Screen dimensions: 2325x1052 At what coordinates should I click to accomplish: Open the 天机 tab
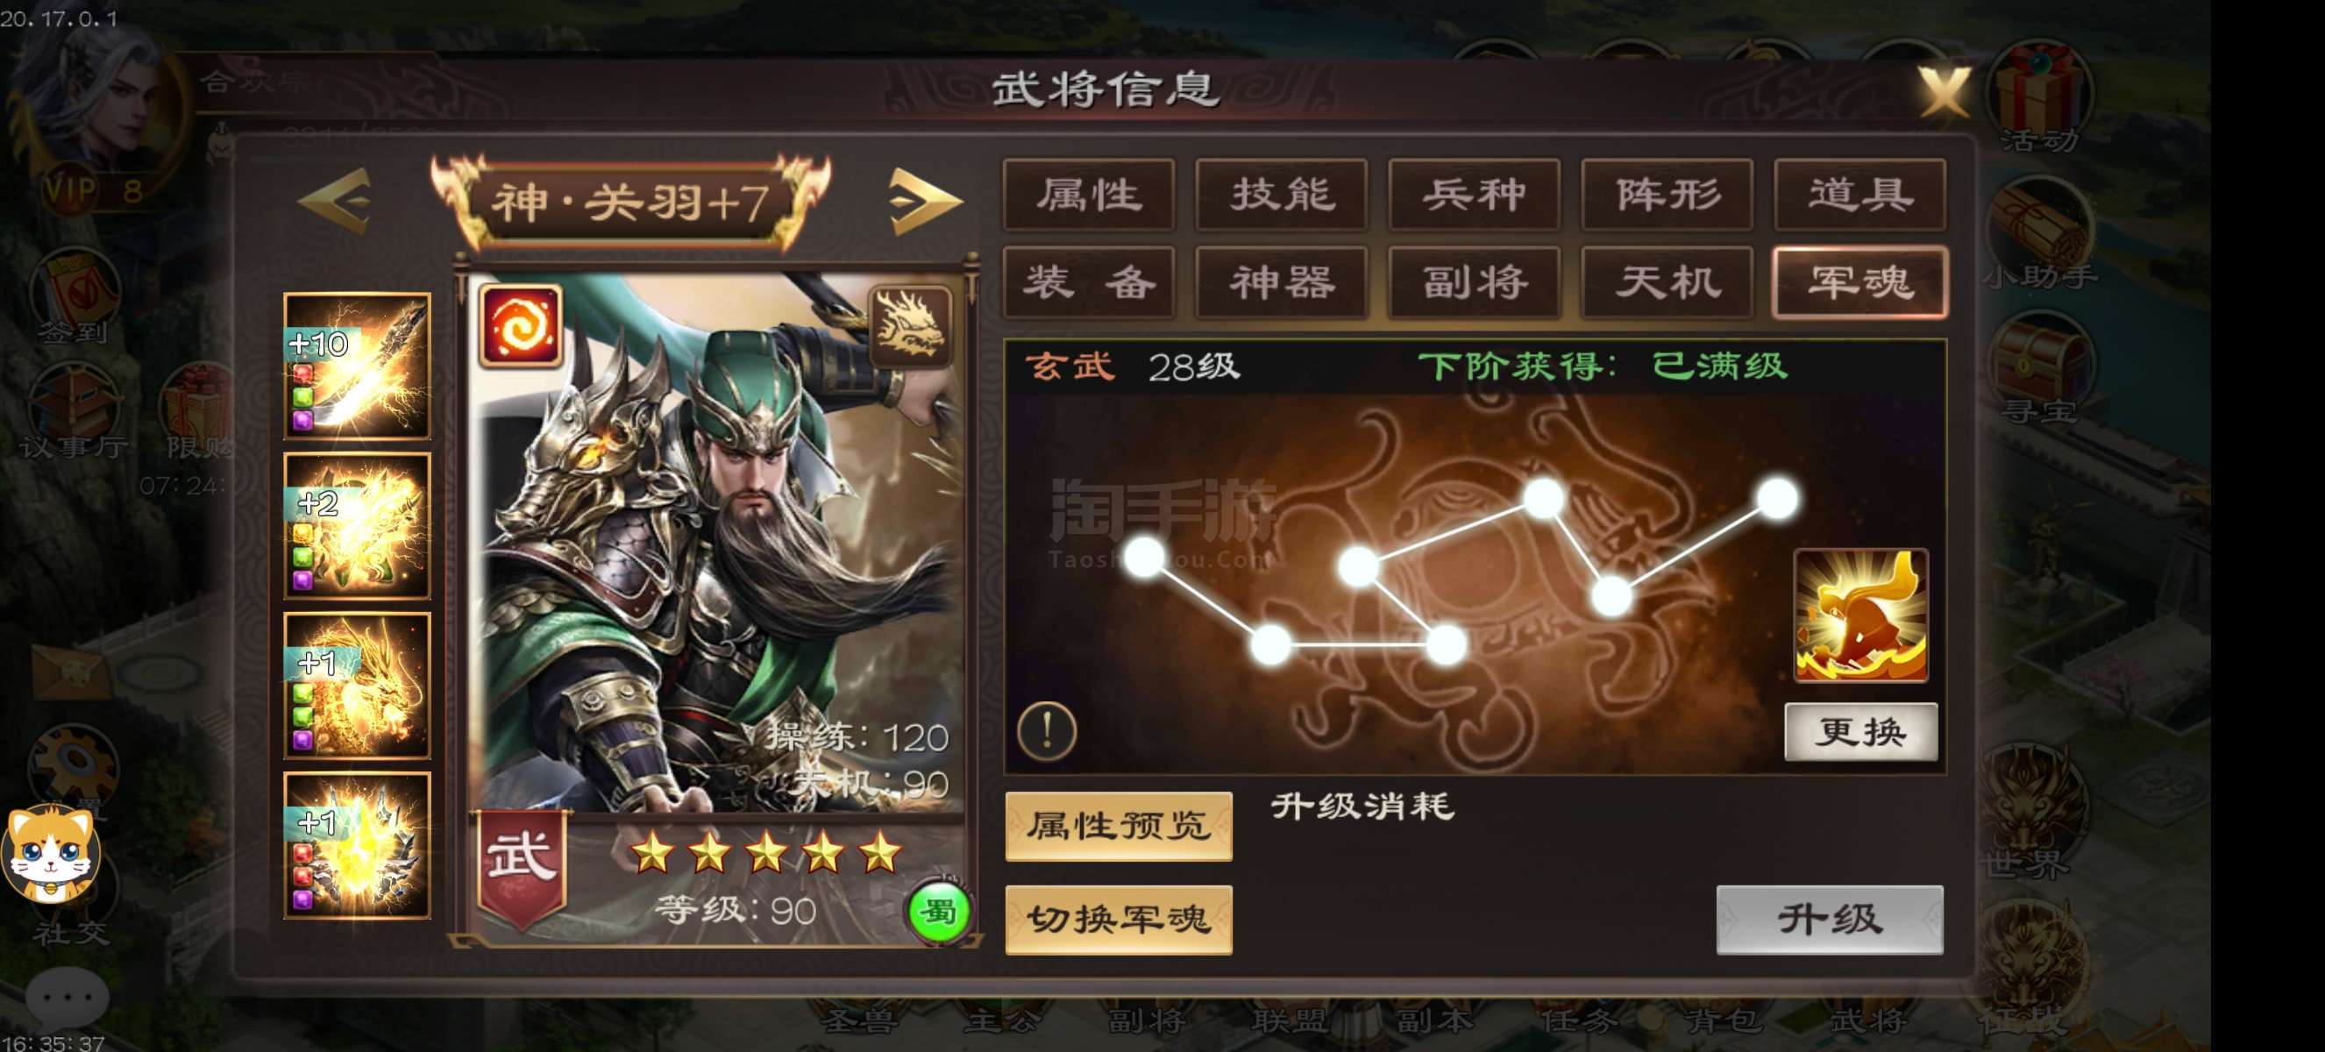pos(1667,281)
